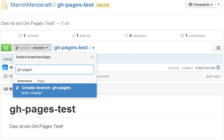This screenshot has width=224, height=140.
Task: Click the plus icon to create file
Action: click(x=93, y=48)
